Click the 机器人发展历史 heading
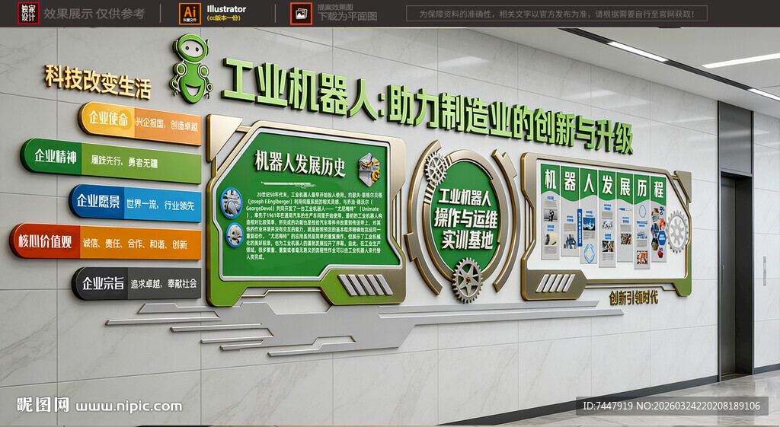780x427 pixels. pyautogui.click(x=300, y=163)
